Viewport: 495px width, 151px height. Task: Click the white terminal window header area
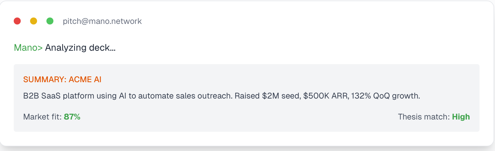coord(247,21)
